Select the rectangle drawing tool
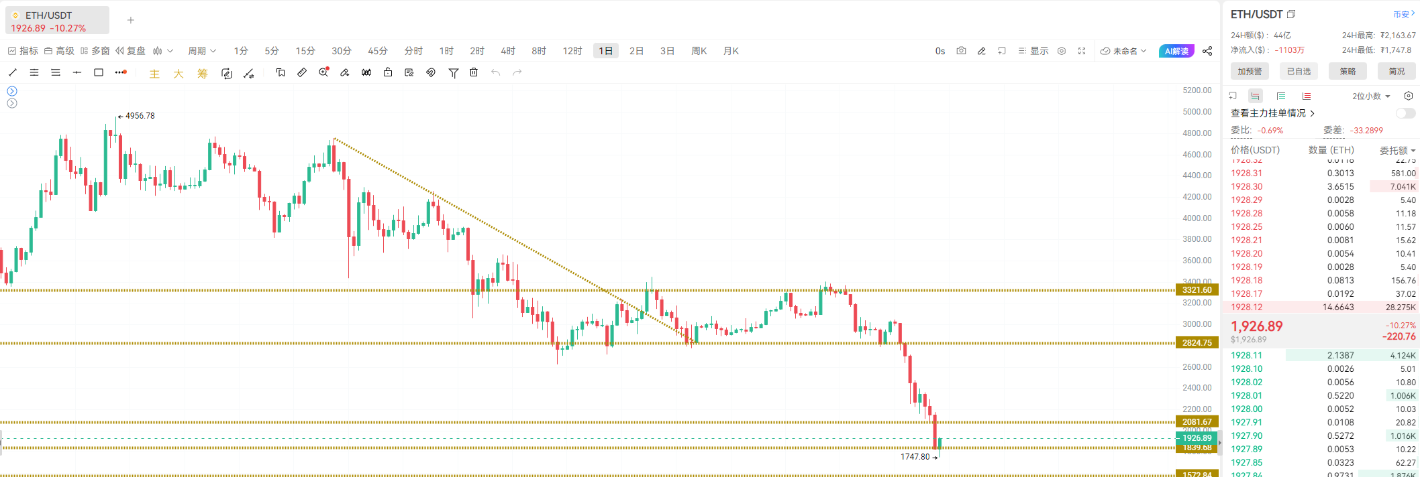 (x=99, y=72)
